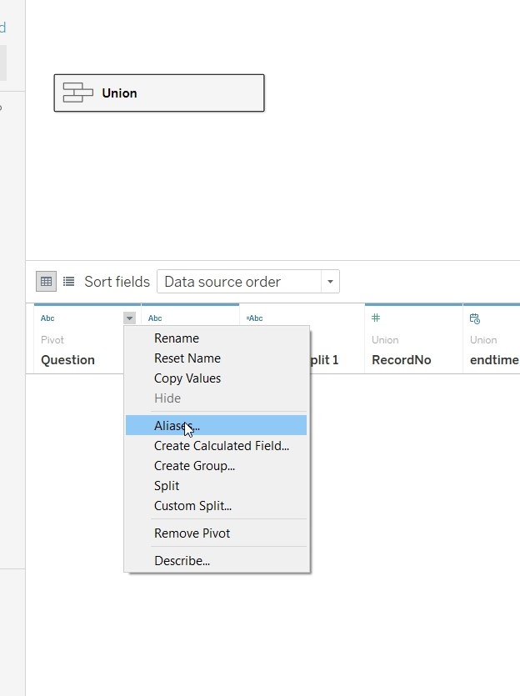Click the Union table icon on the canvas

(x=78, y=93)
